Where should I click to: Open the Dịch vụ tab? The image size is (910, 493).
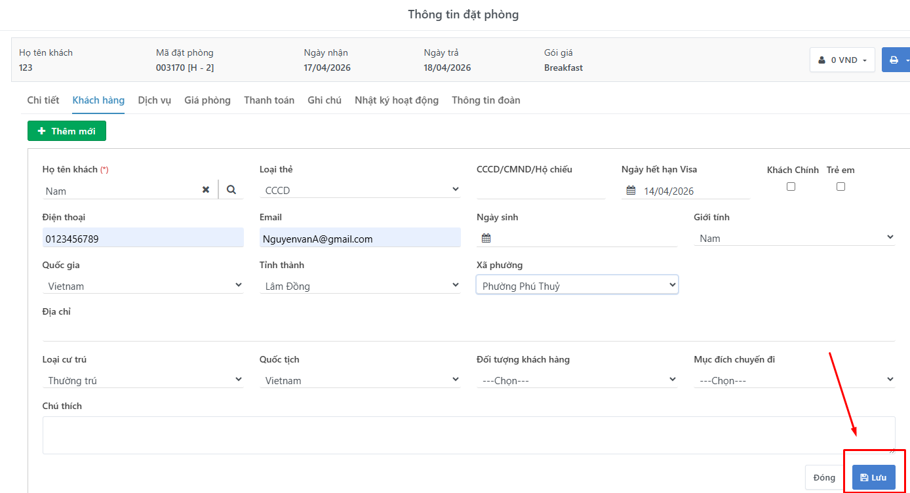click(x=155, y=100)
